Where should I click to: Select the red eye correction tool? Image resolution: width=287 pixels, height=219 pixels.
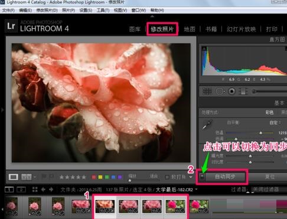(x=232, y=91)
